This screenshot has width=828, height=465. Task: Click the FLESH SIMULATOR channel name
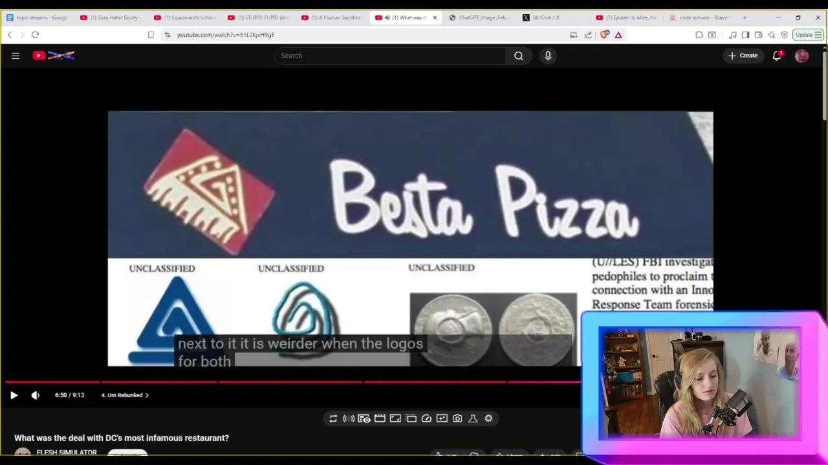click(67, 453)
